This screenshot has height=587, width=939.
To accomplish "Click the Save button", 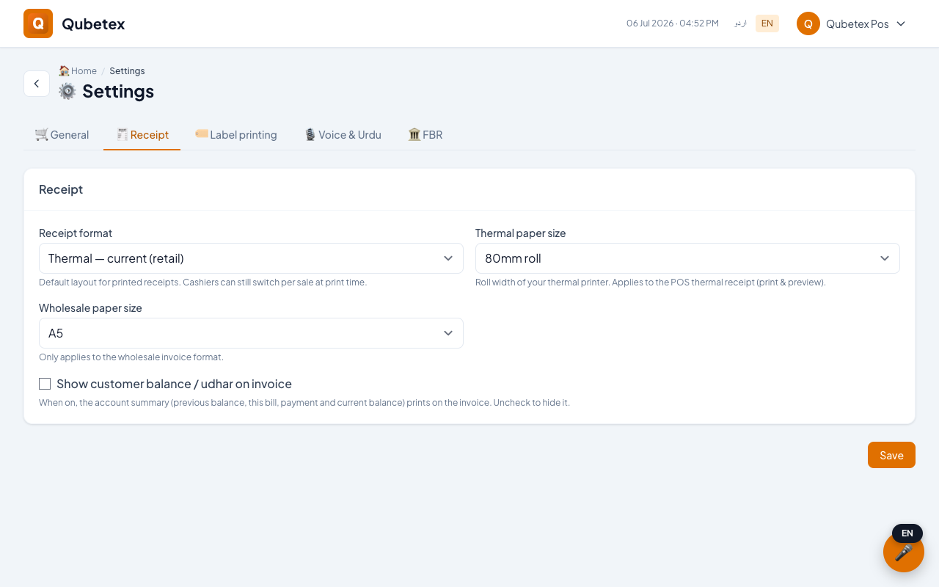I will tap(891, 455).
